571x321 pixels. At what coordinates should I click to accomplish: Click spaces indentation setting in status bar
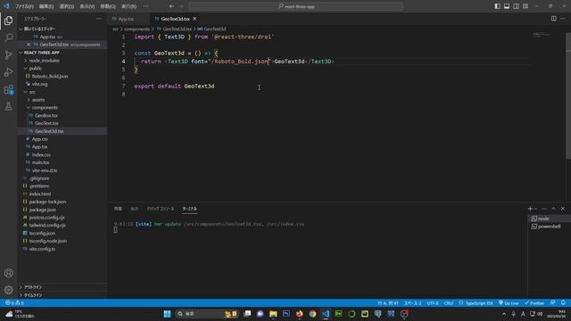412,303
